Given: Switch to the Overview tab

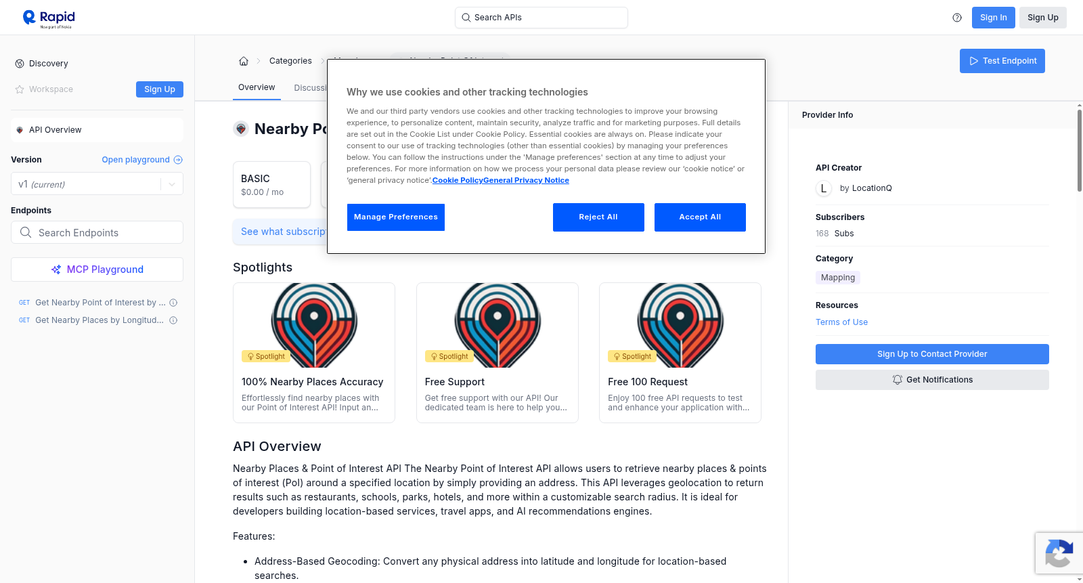Looking at the screenshot, I should pyautogui.click(x=257, y=87).
